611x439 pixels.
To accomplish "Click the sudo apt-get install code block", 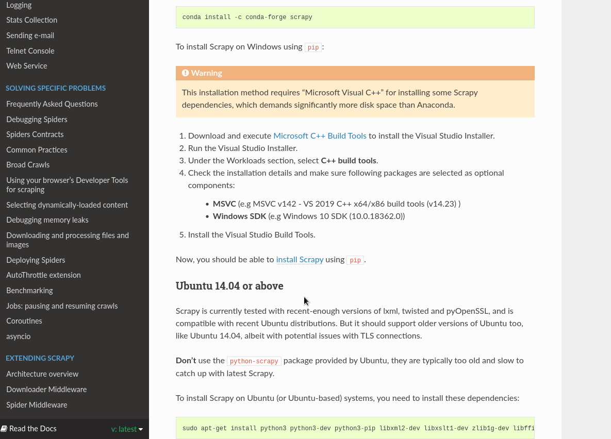I will (355, 428).
